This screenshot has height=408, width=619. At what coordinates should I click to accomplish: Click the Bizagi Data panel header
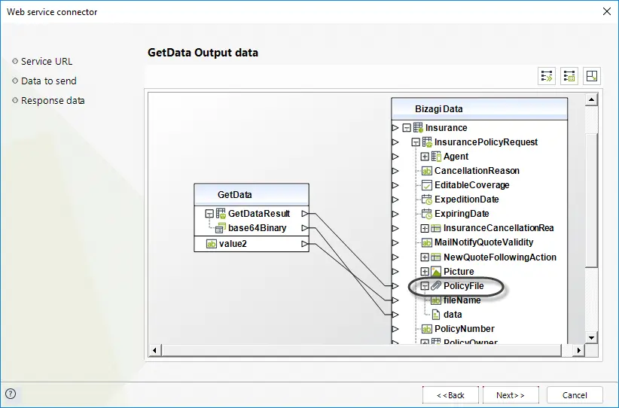click(x=479, y=109)
